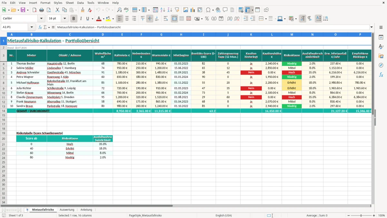This screenshot has height=218, width=387.
Task: Click the zoom out minus button
Action: (x=349, y=215)
